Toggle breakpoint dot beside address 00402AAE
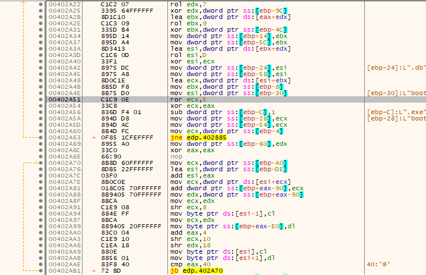The image size is (426, 275). pos(41,265)
